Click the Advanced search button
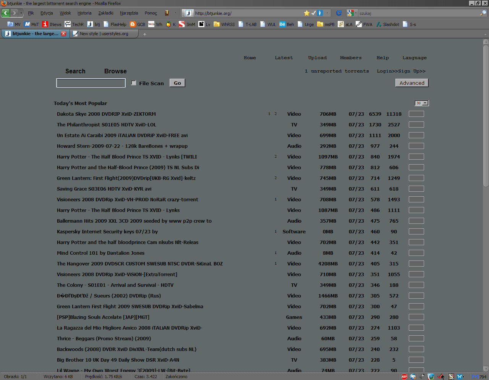This screenshot has height=380, width=489. click(412, 83)
